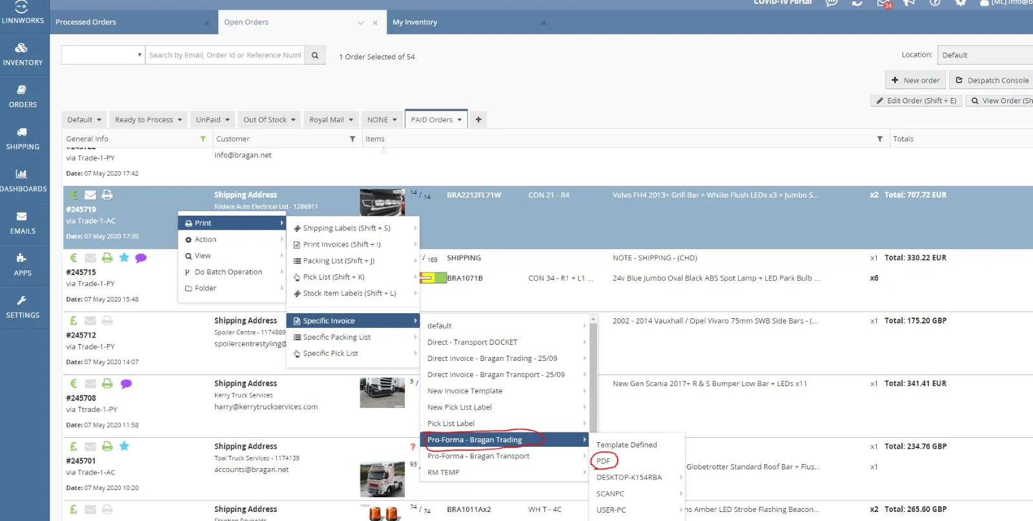Open the Orders sidebar section
Screen dimensions: 1033x521
click(23, 97)
